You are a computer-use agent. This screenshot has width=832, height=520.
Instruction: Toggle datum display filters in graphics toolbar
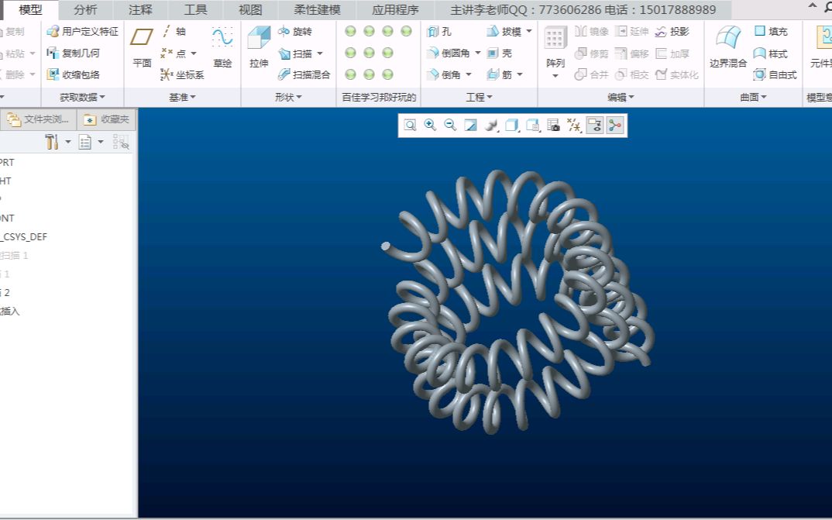[574, 125]
